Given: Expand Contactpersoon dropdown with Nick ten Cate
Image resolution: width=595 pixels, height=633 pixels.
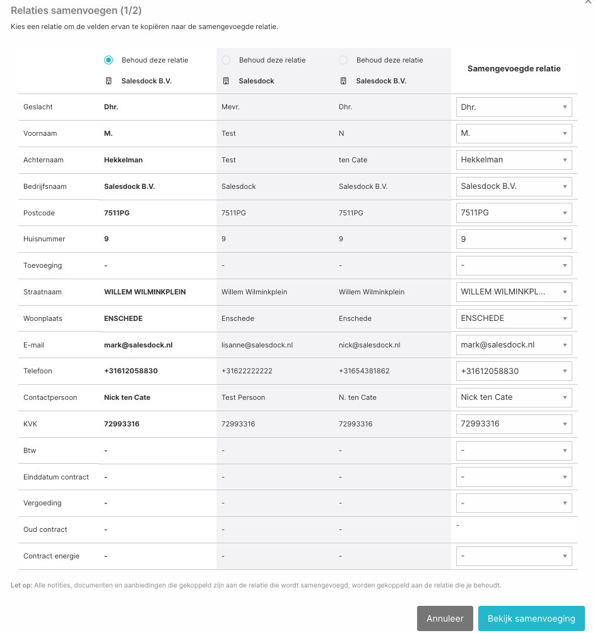Looking at the screenshot, I should [x=514, y=397].
